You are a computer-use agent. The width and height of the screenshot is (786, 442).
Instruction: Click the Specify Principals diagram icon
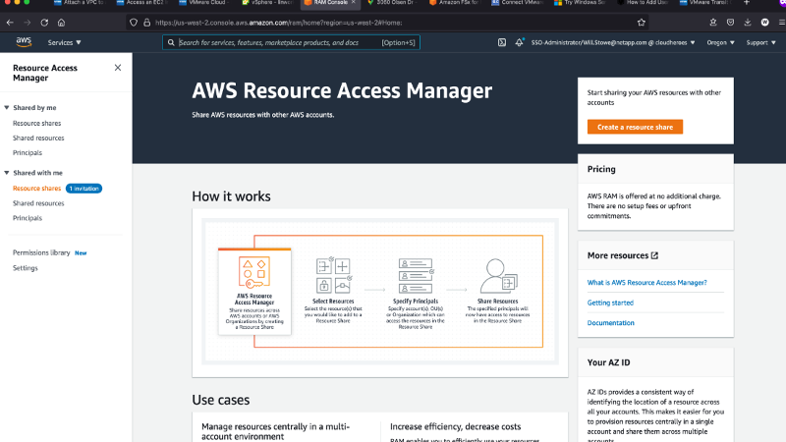pyautogui.click(x=416, y=276)
